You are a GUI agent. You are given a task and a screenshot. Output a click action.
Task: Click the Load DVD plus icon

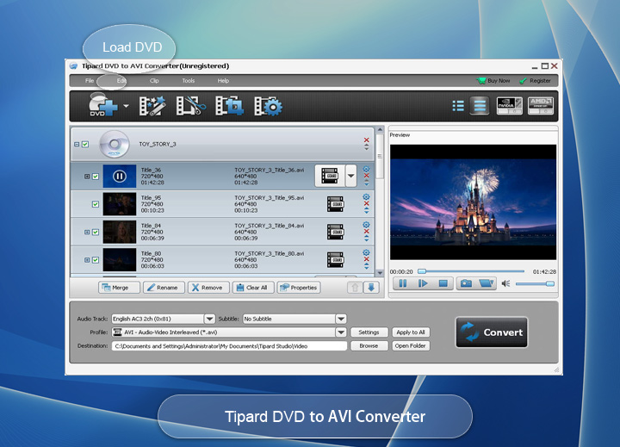[102, 105]
